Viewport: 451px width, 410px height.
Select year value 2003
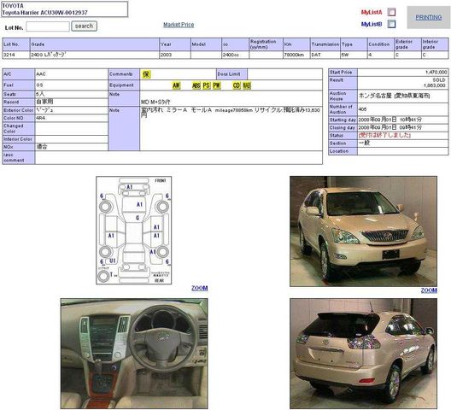point(175,55)
